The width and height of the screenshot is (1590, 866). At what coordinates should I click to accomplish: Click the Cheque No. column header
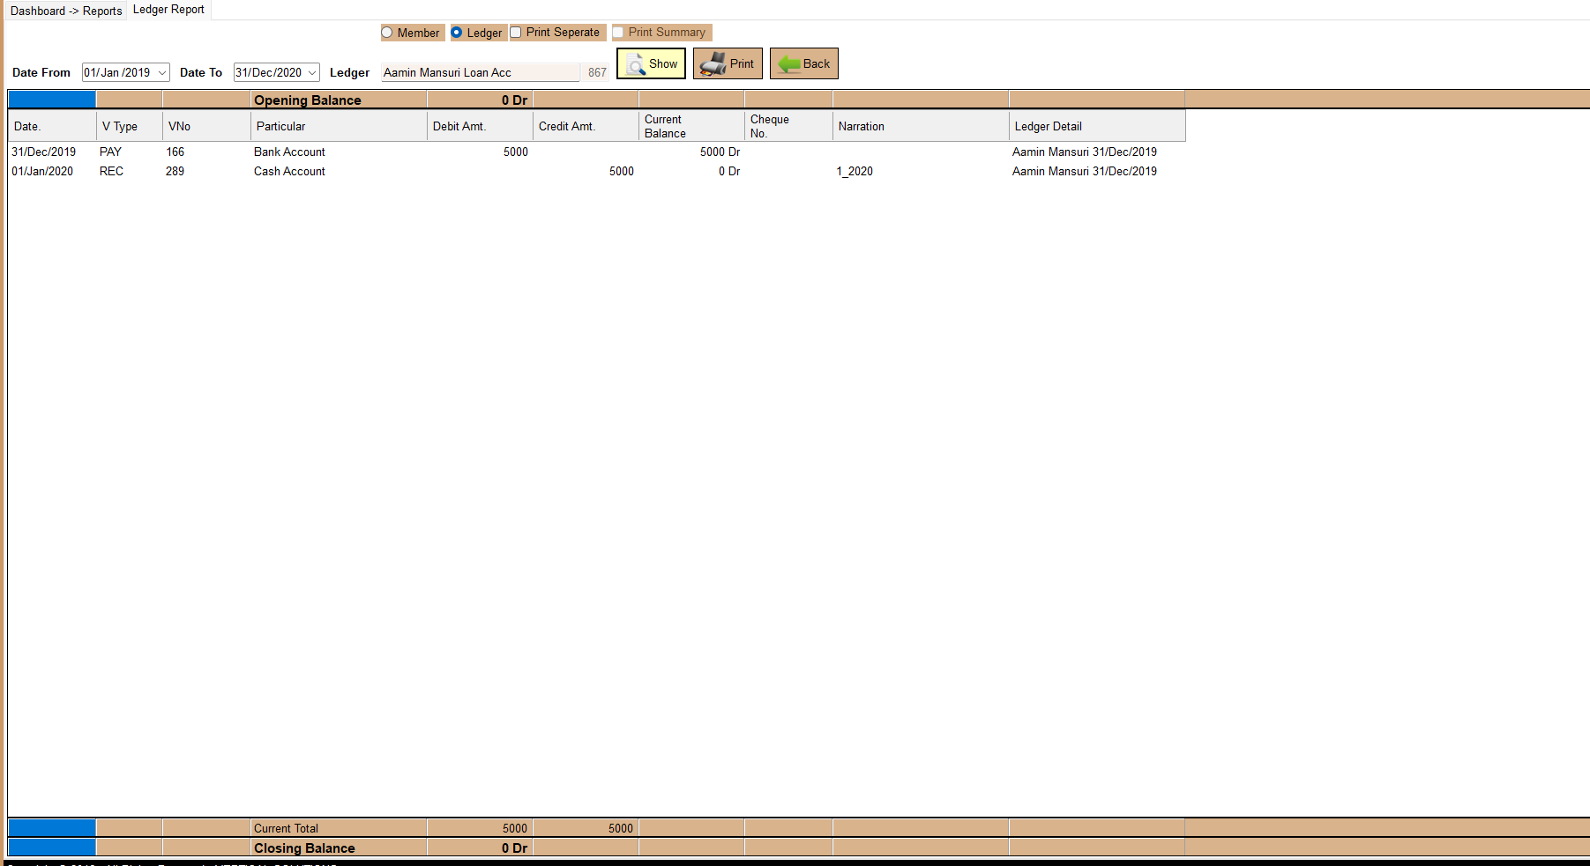click(x=788, y=126)
